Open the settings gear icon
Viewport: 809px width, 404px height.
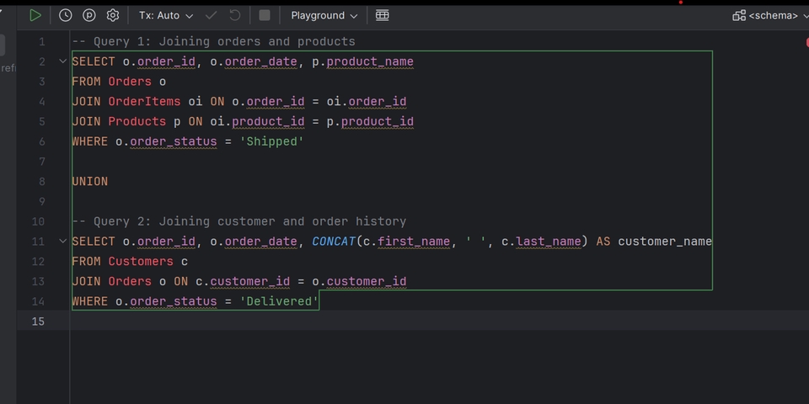pos(112,15)
